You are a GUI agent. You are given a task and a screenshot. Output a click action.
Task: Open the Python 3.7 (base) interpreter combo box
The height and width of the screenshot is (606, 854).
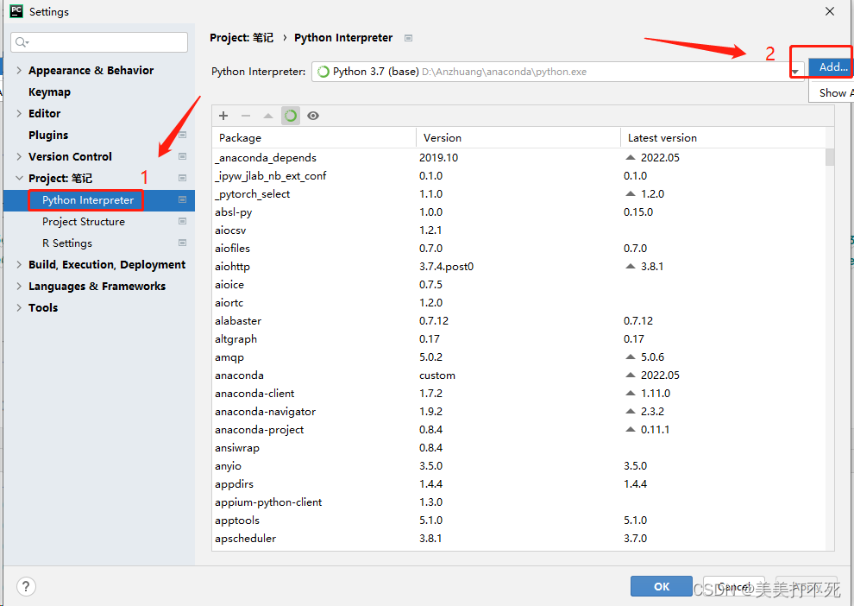558,72
